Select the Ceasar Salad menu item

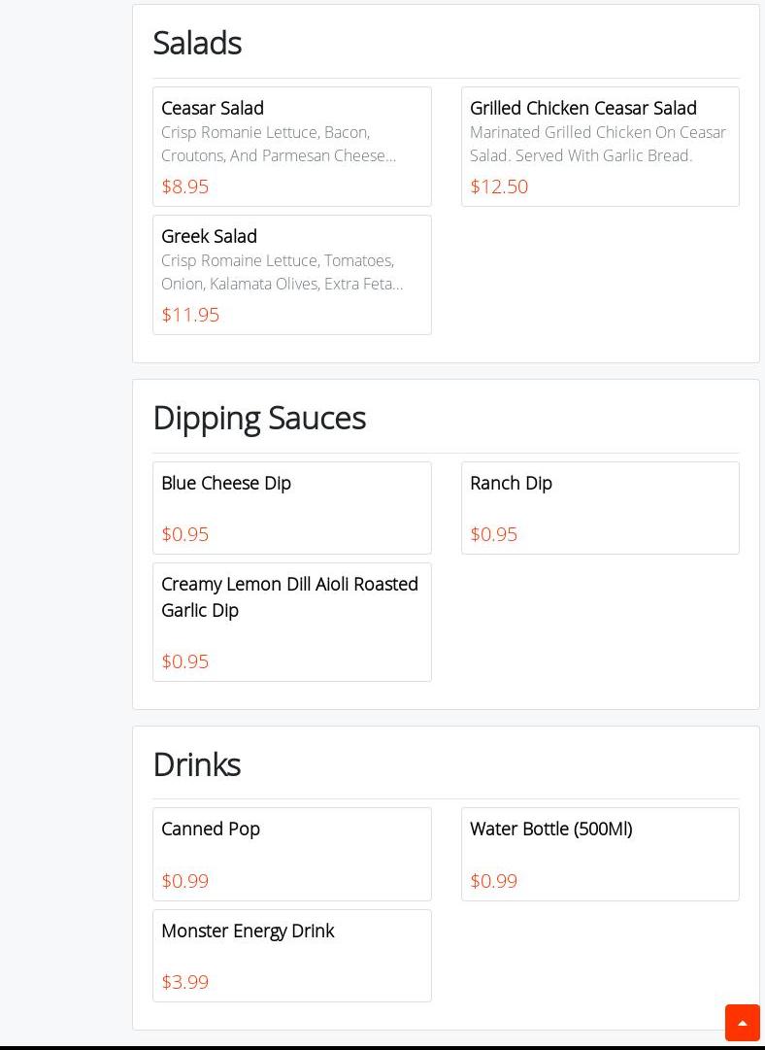pyautogui.click(x=213, y=108)
